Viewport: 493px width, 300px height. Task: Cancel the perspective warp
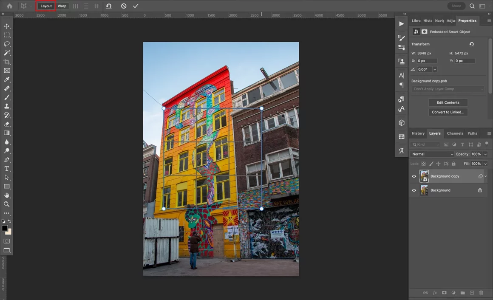(124, 6)
